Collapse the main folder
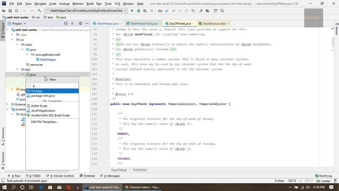The height and width of the screenshot is (191, 339). click(x=17, y=45)
